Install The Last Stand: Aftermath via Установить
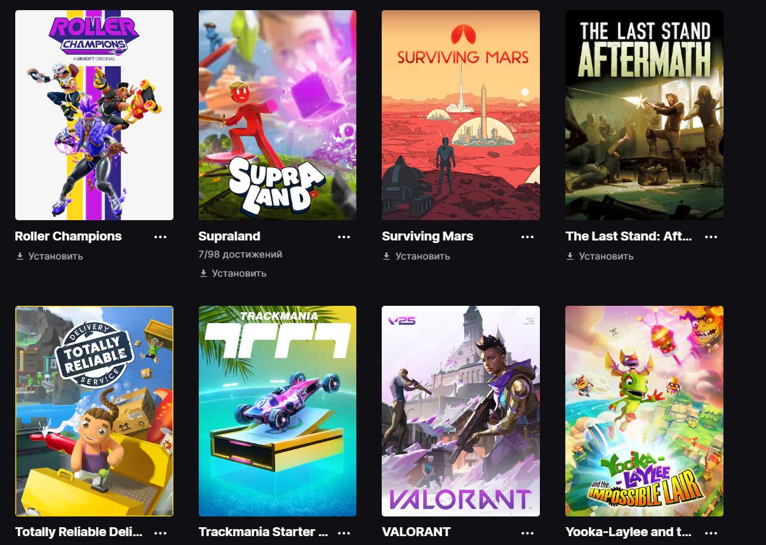766x545 pixels. tap(600, 256)
